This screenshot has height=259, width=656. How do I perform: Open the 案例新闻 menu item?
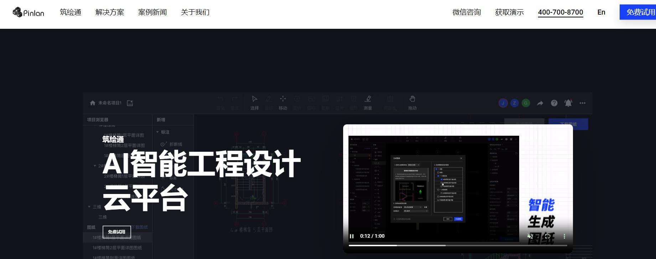pos(153,12)
